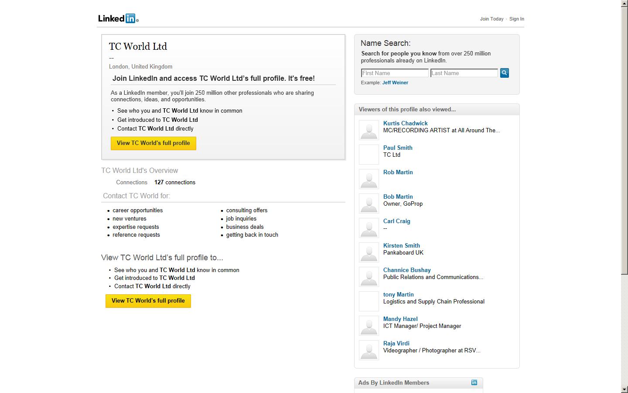Click the scrollbar down arrow
The image size is (628, 393).
624,389
